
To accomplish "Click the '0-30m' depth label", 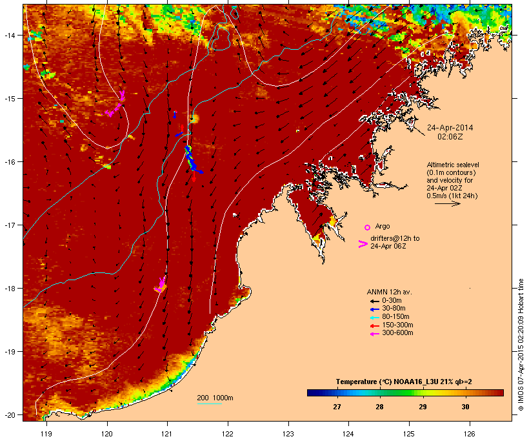I will coord(392,301).
